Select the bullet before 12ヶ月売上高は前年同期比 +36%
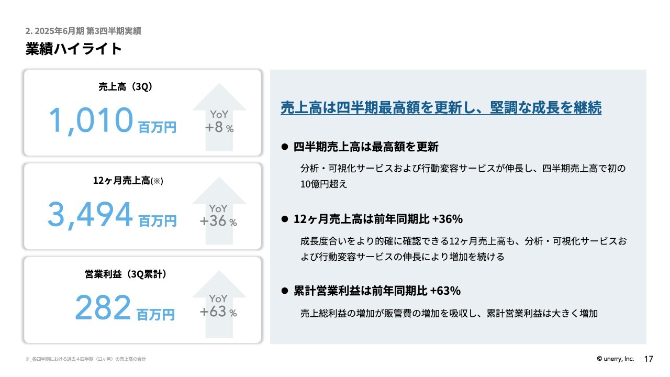Image resolution: width=670 pixels, height=377 pixels. point(285,219)
